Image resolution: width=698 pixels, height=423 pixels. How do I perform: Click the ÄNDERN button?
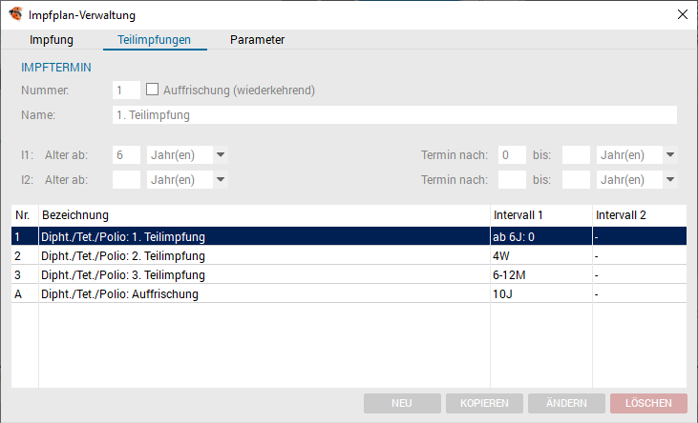566,403
